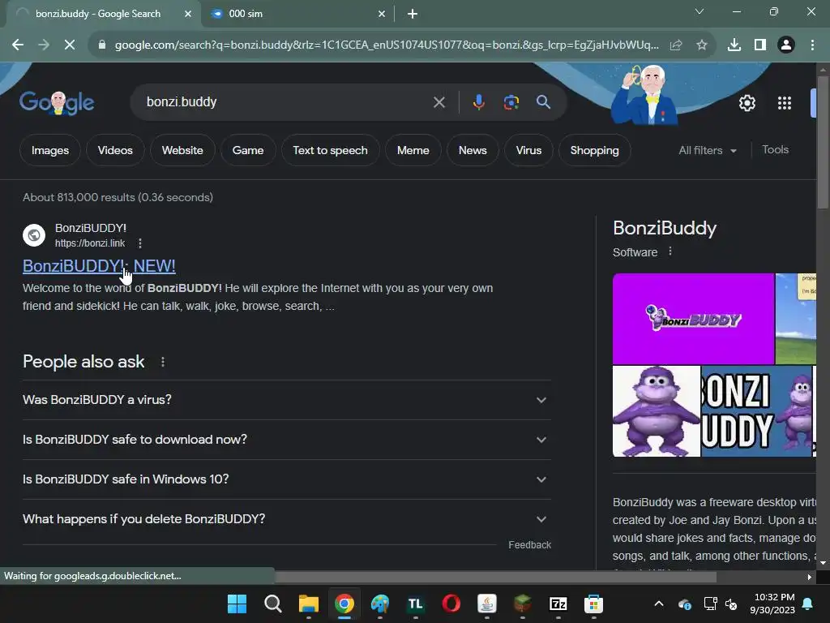Clear the search box text
This screenshot has height=623, width=830.
click(x=439, y=102)
